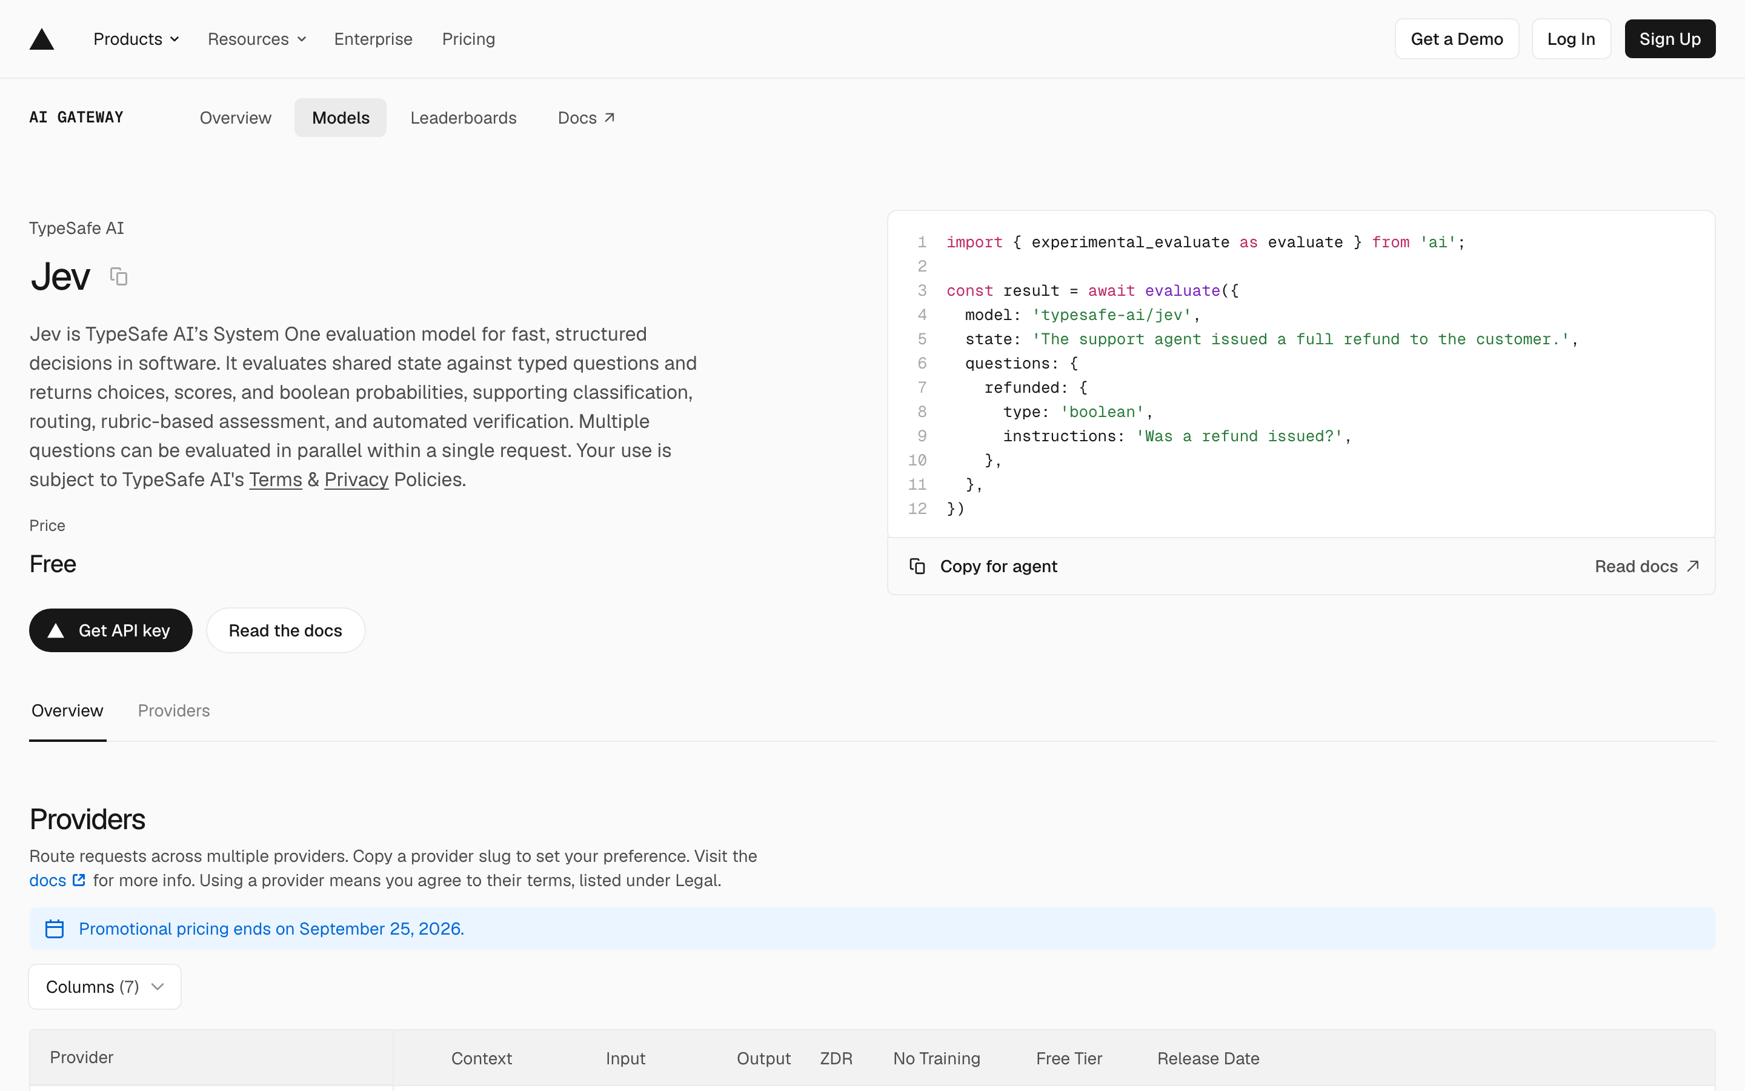Click the triangle logo in the header

point(42,39)
